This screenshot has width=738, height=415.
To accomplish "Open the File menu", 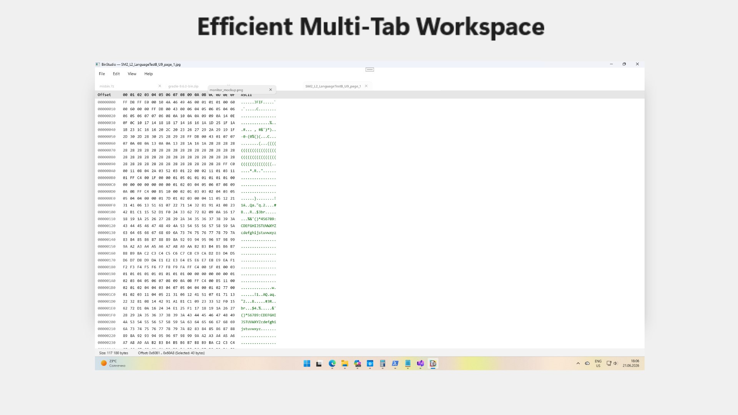I will 102,74.
